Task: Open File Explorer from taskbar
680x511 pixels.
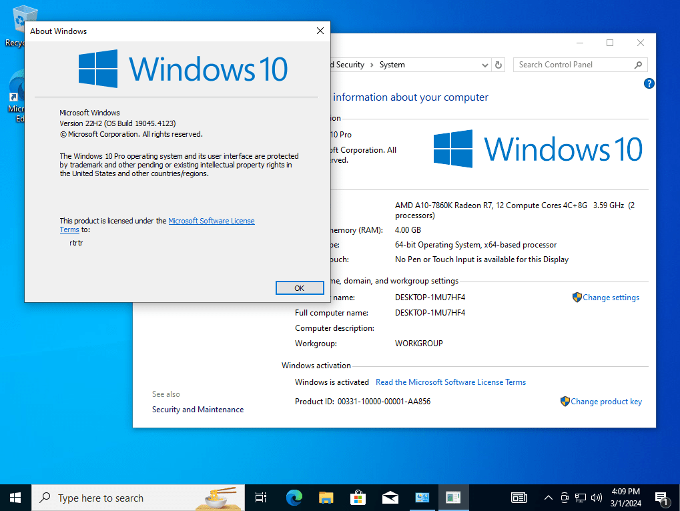Action: [326, 498]
